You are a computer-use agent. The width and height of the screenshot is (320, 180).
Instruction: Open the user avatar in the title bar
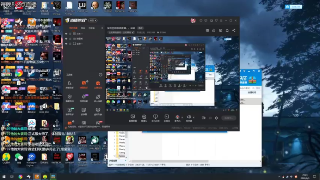[193, 20]
